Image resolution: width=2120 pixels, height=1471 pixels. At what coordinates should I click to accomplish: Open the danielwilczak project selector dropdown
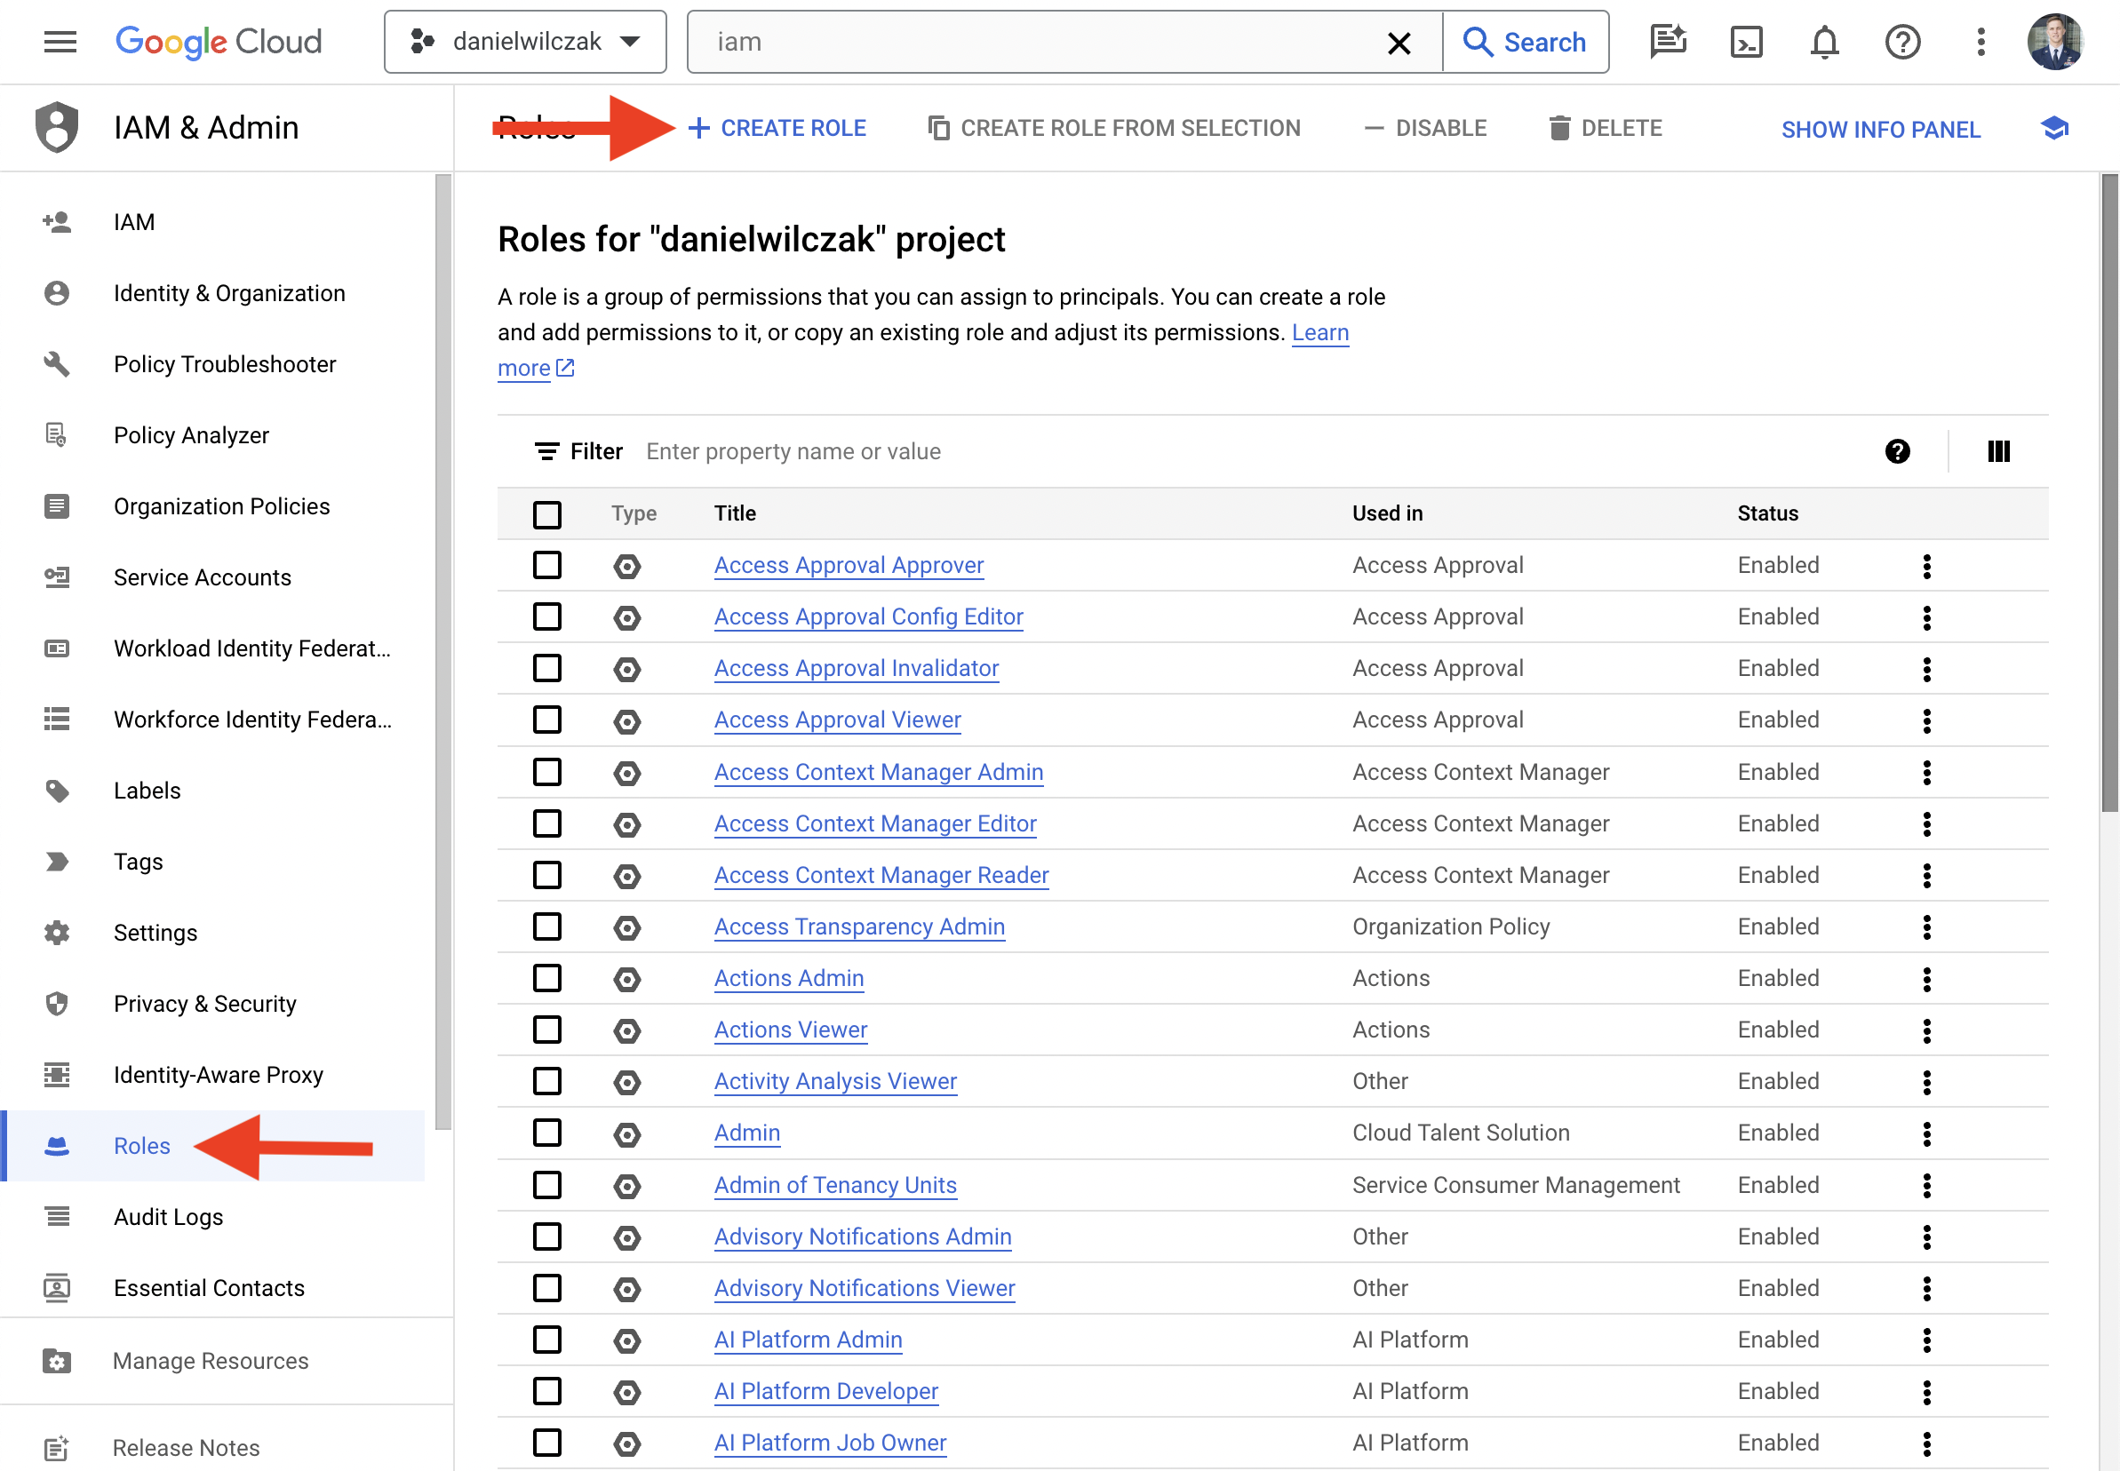click(525, 42)
